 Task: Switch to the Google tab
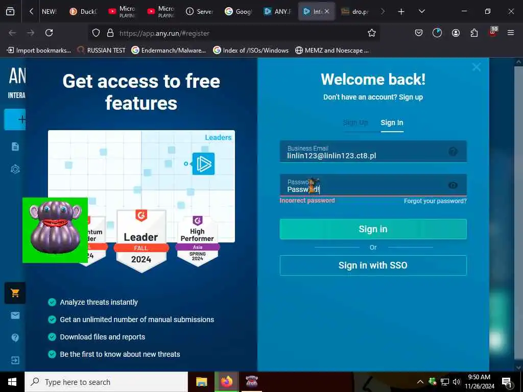click(238, 11)
